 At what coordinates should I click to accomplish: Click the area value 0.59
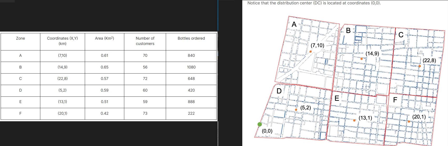click(104, 90)
